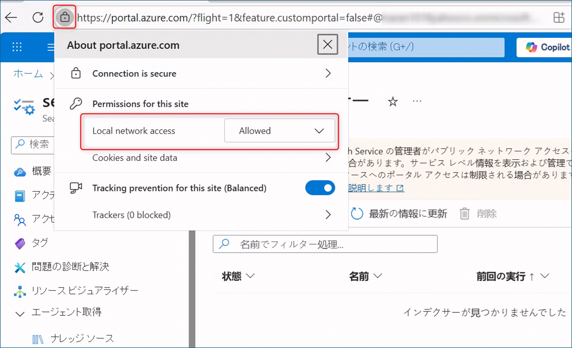The height and width of the screenshot is (348, 572).
Task: Click the 名前でフィルター処理 filter field
Action: pos(325,244)
